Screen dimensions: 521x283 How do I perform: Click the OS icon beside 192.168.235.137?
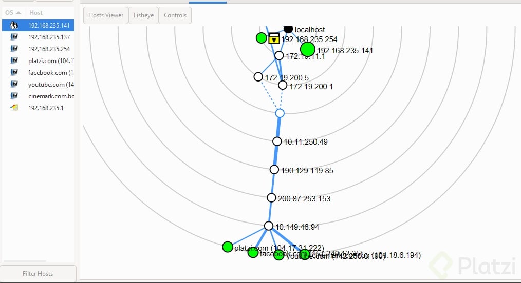tap(14, 37)
